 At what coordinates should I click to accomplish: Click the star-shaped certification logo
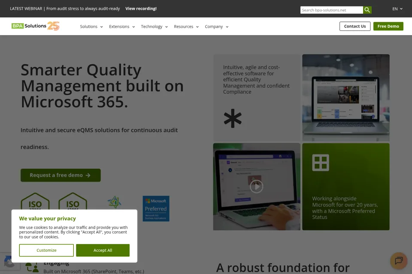pos(114,202)
